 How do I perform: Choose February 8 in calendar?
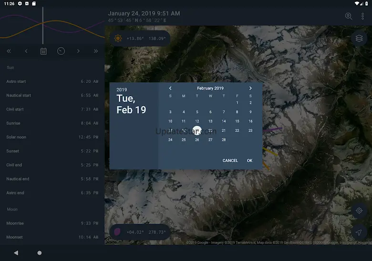point(237,112)
